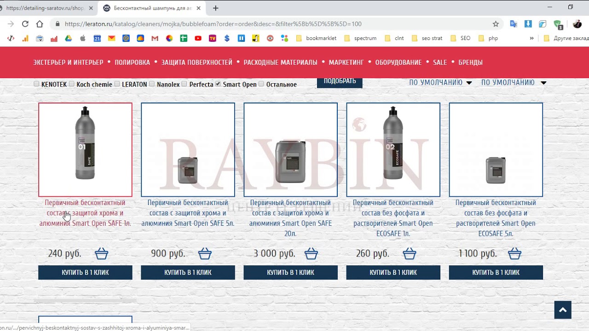Viewport: 589px width, 331px height.
Task: Add the 260 руб. product to cart
Action: 409,253
